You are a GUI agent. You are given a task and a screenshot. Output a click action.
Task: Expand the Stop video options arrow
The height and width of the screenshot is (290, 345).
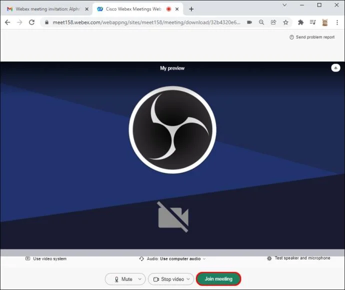click(188, 279)
